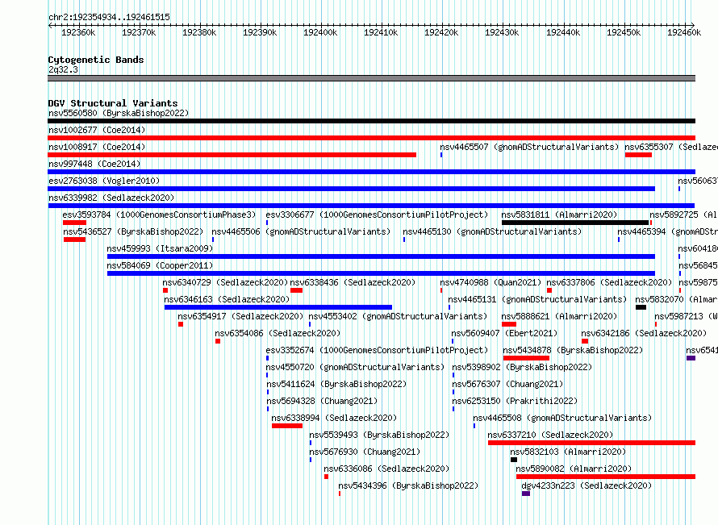Screen dimensions: 718x525
Task: Select the blue nsv459993 variant bar
Action: [381, 256]
